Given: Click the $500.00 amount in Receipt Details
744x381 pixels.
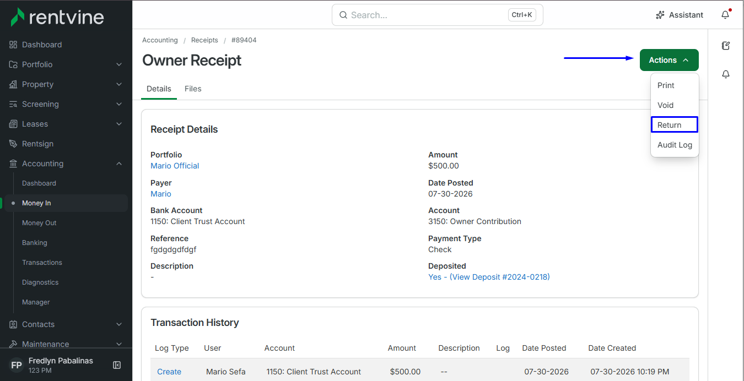Looking at the screenshot, I should (x=444, y=166).
